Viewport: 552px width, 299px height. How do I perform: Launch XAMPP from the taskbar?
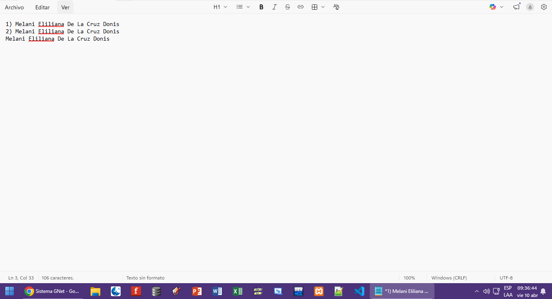pos(319,291)
